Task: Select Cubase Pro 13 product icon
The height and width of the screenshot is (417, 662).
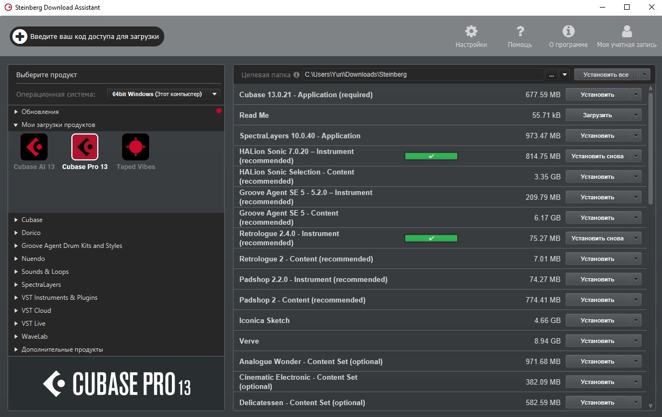Action: [x=85, y=147]
